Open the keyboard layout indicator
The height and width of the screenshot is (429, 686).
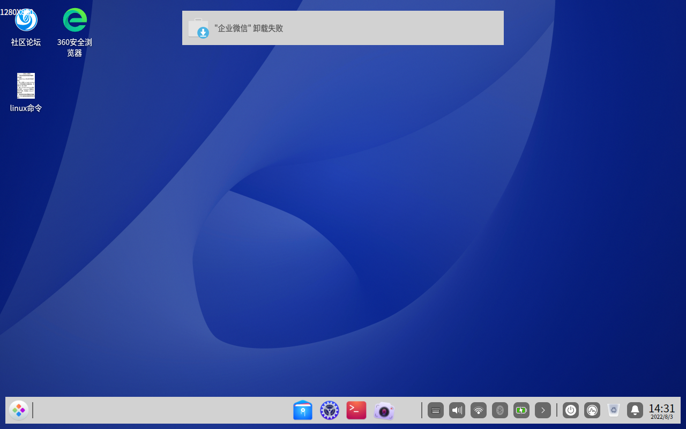[x=436, y=410]
